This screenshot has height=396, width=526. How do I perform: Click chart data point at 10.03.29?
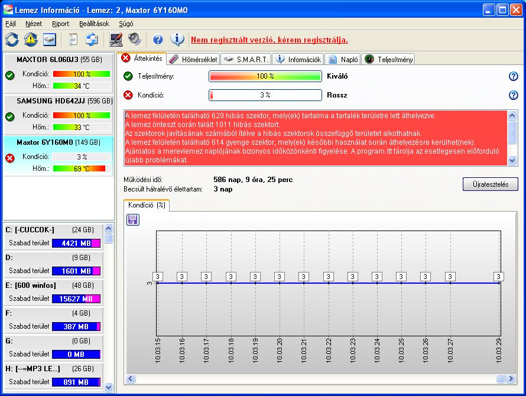(x=499, y=283)
